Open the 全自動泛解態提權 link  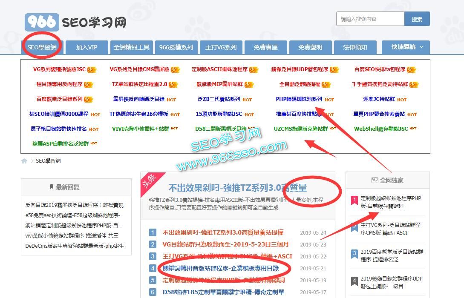[300, 84]
